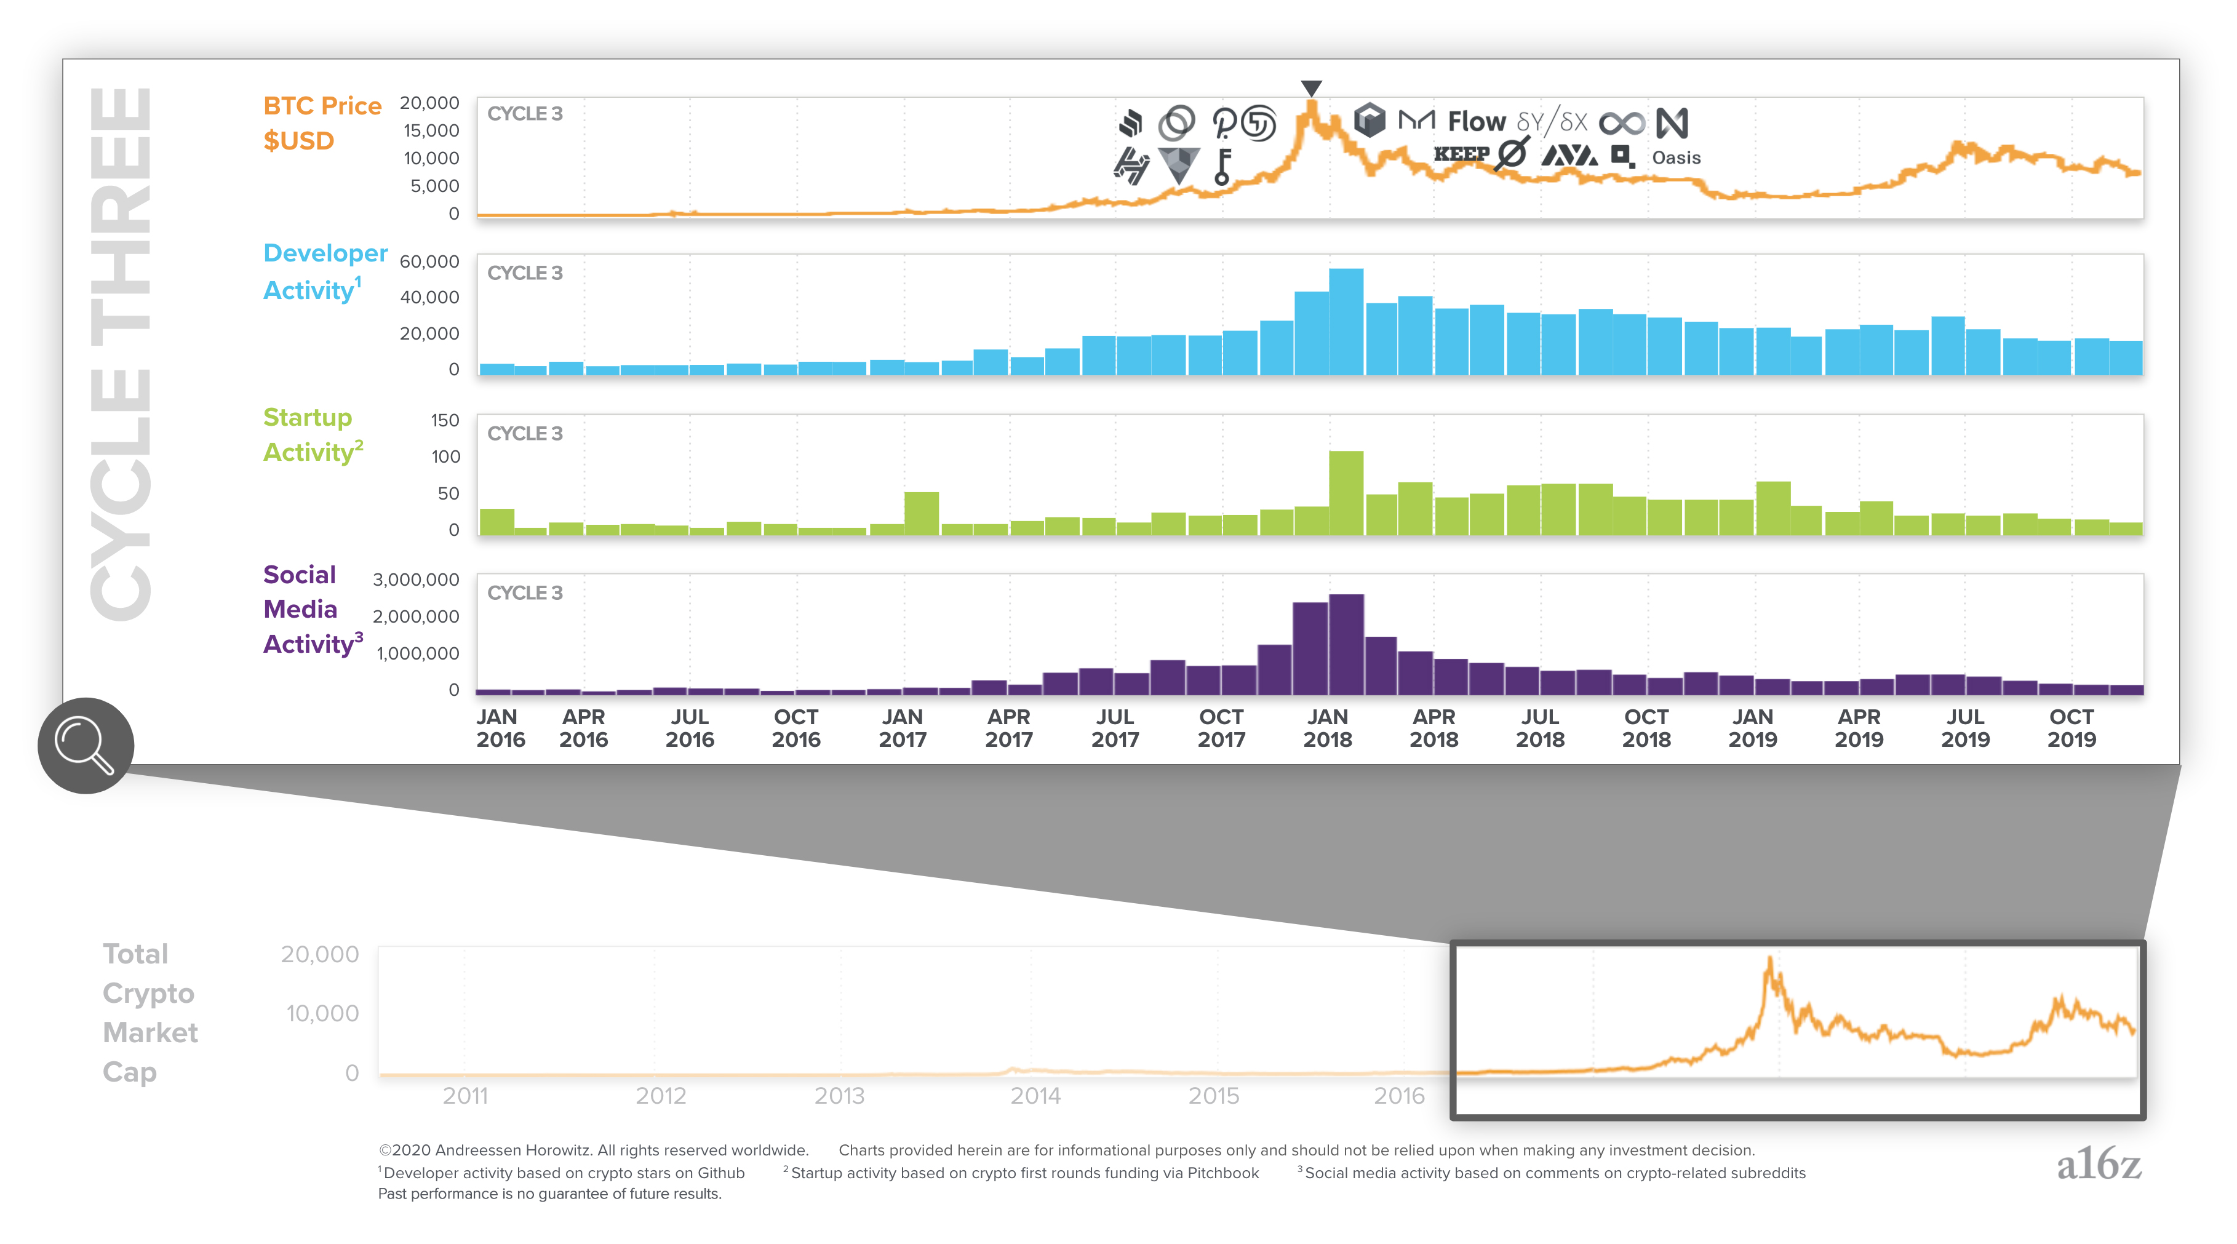Click the JAN 2018 axis label
2237x1244 pixels.
pyautogui.click(x=1327, y=728)
